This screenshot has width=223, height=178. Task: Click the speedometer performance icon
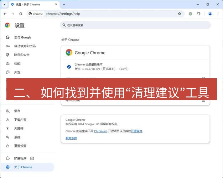7,64
